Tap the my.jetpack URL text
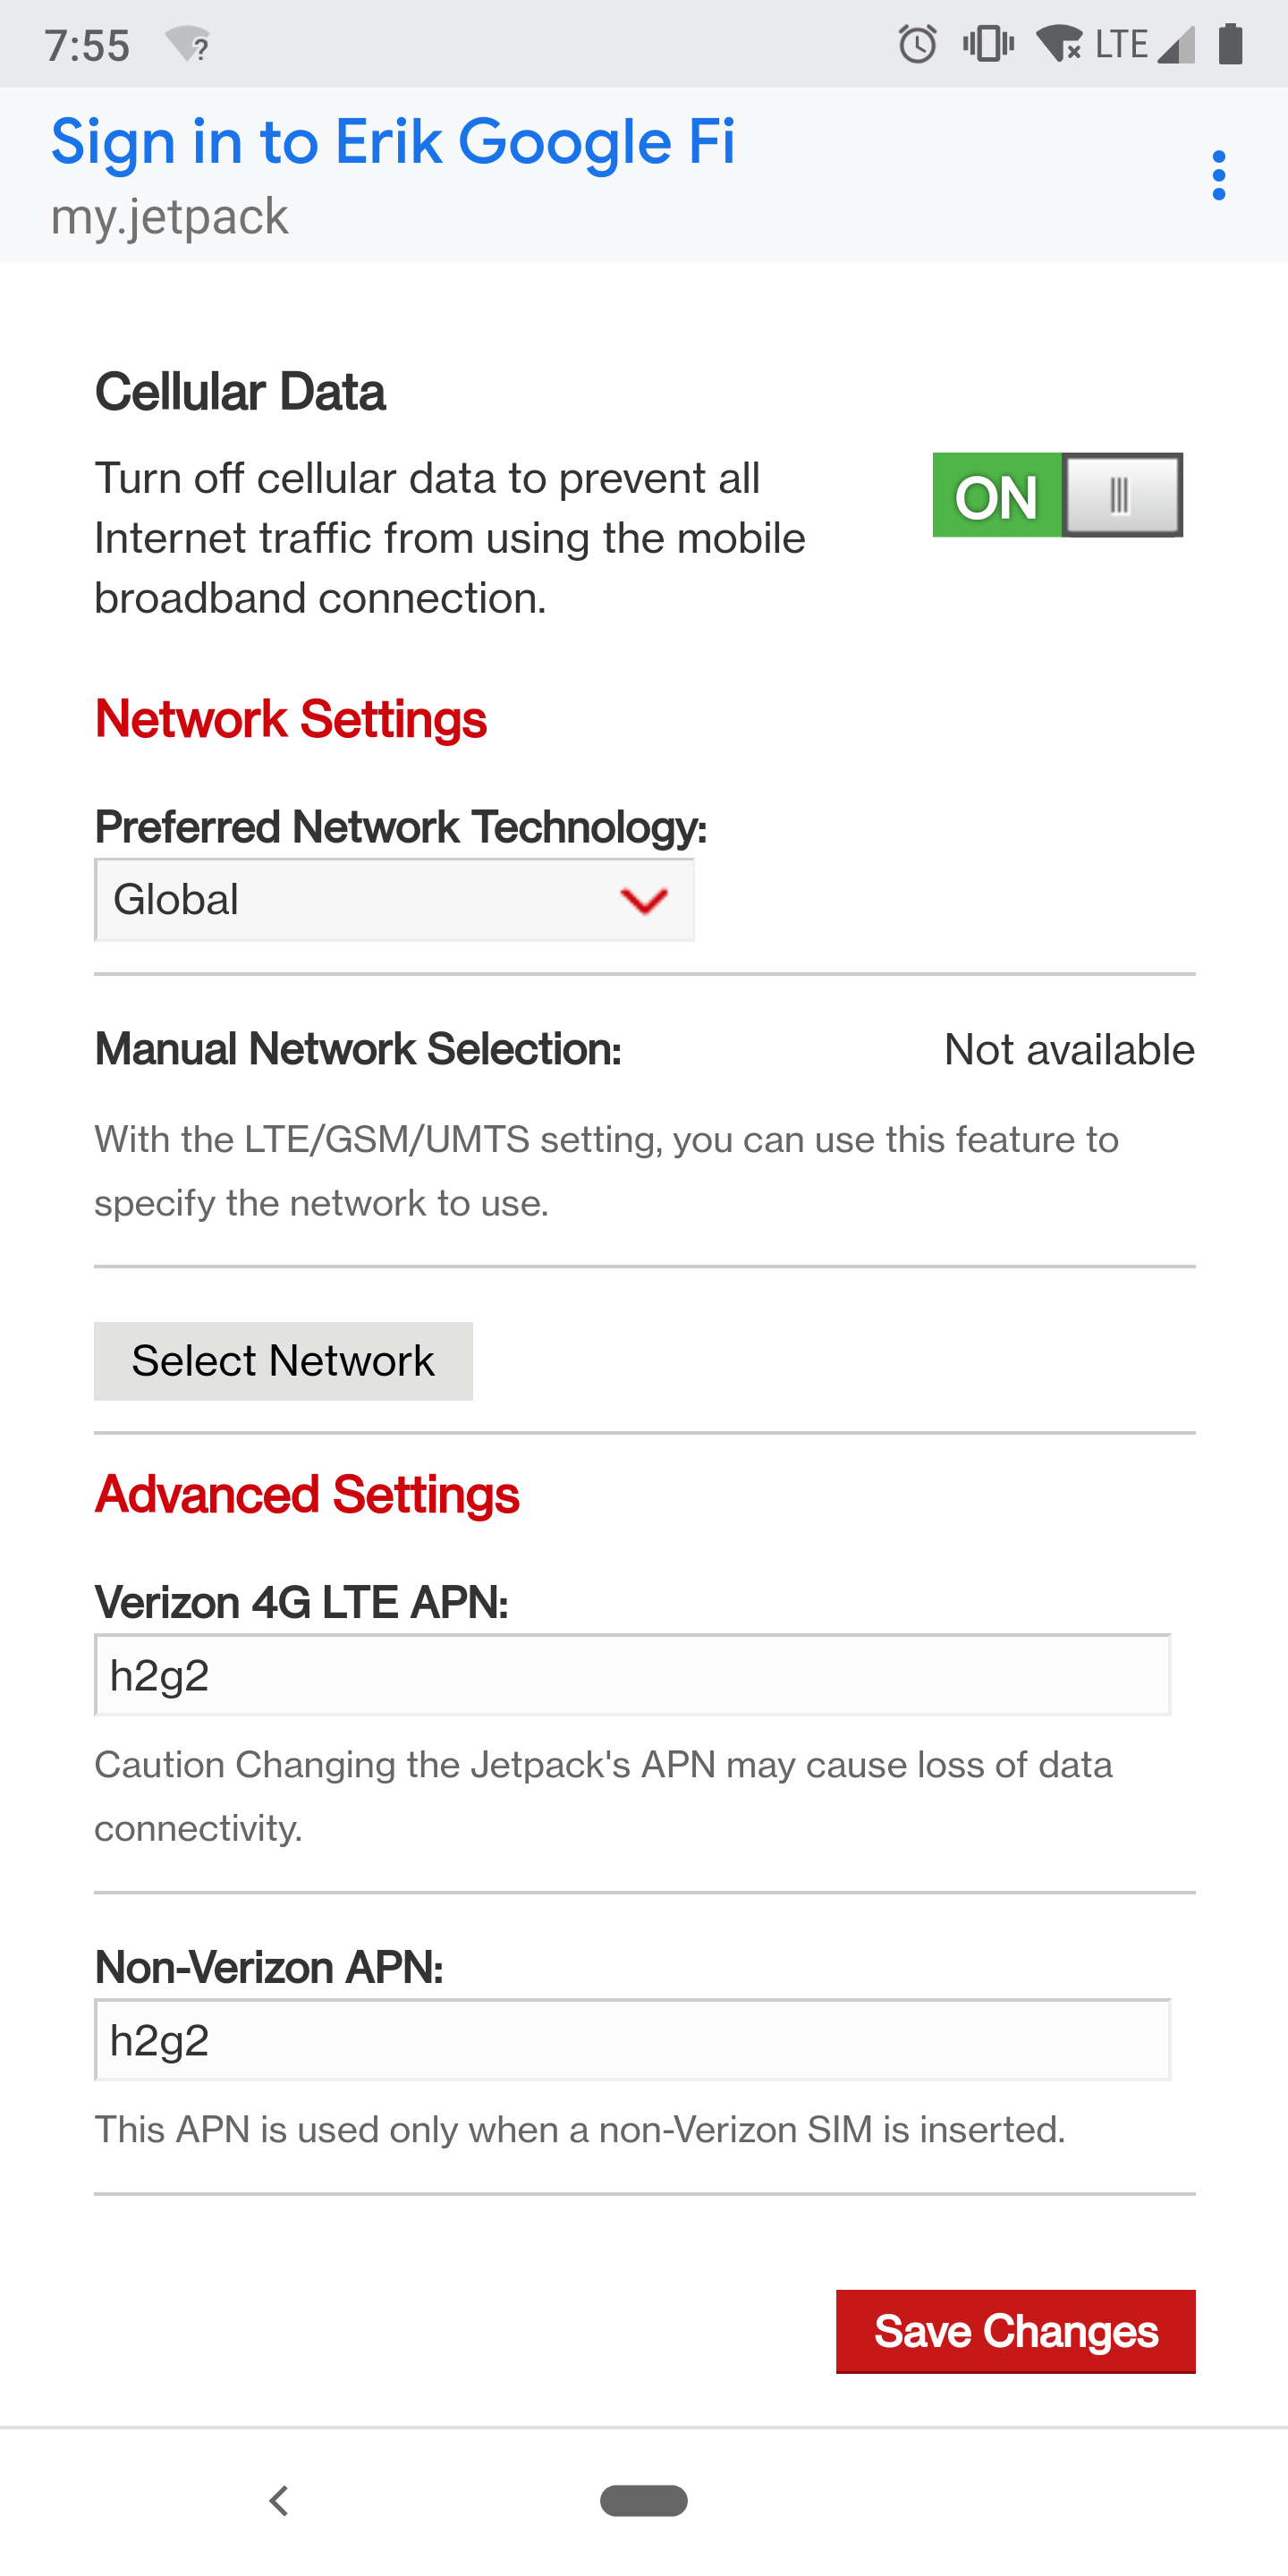The height and width of the screenshot is (2576, 1288). point(169,217)
